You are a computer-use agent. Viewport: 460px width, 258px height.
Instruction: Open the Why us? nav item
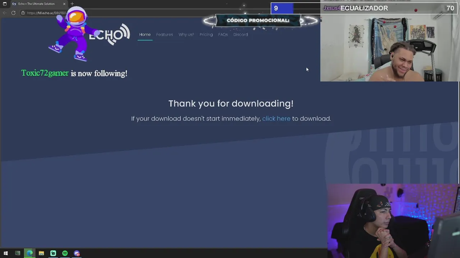click(x=186, y=34)
